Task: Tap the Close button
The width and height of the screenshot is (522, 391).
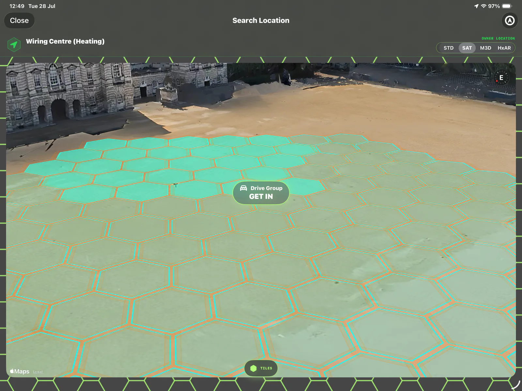Action: tap(19, 21)
